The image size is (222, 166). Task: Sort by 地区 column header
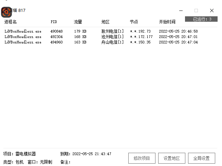tap(106, 22)
